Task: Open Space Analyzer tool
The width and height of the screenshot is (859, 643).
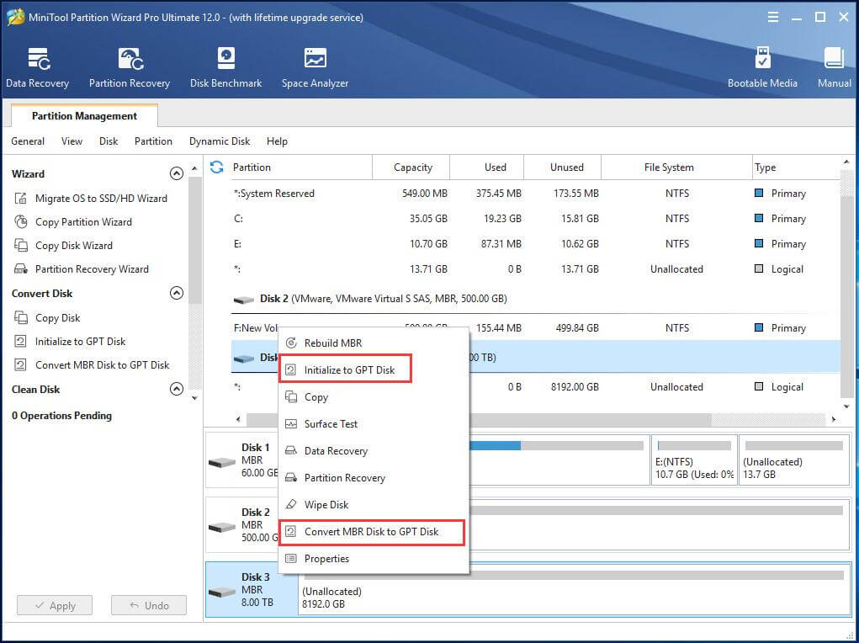Action: click(315, 67)
